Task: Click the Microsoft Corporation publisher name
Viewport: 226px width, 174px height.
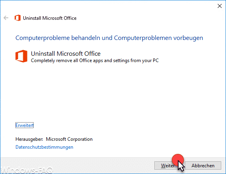Action: (x=69, y=139)
